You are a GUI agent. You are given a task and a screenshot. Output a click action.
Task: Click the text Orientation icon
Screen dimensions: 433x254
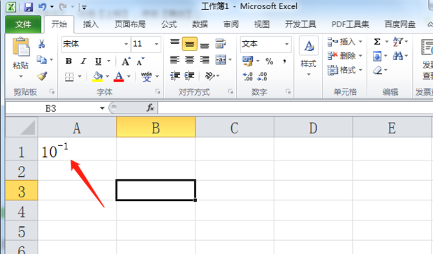tap(210, 75)
